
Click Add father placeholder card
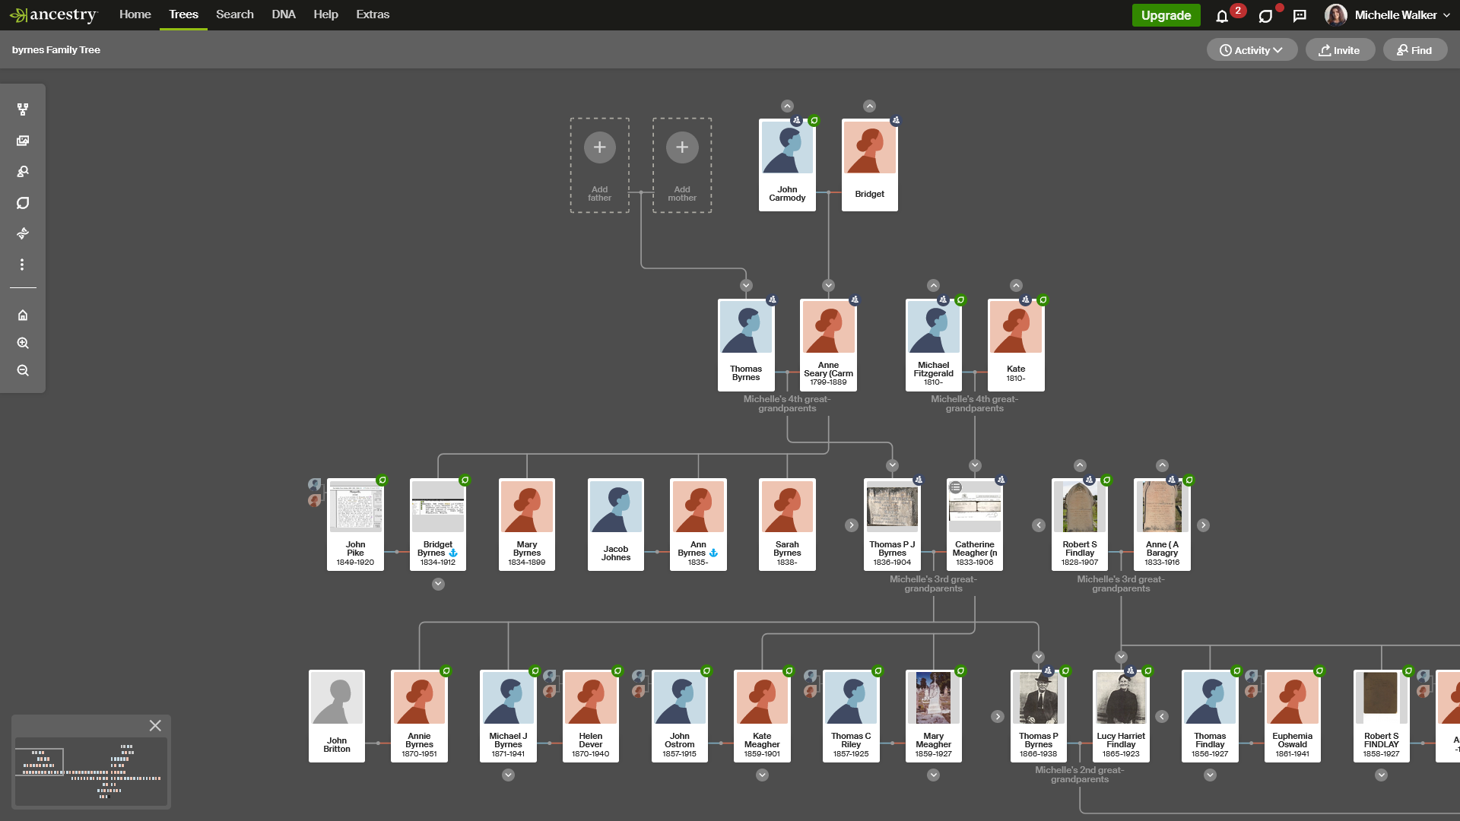point(600,165)
